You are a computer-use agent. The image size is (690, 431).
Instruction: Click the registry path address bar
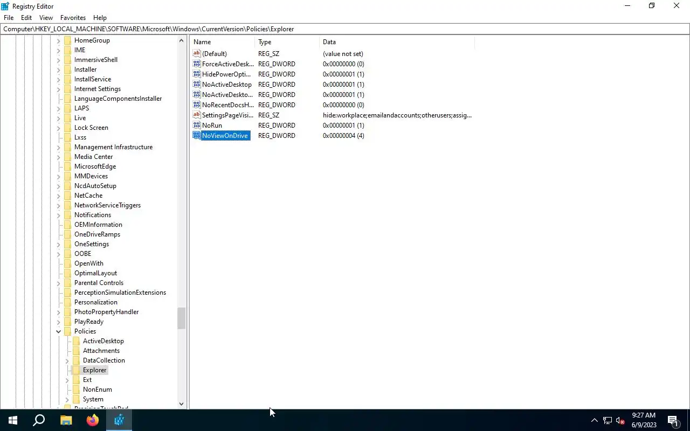click(345, 29)
